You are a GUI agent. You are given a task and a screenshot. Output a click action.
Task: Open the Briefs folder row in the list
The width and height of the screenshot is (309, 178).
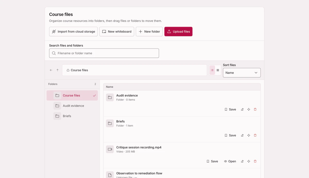[x=182, y=129]
